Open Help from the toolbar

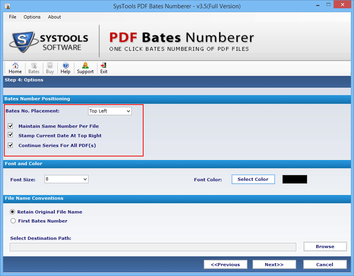click(65, 68)
